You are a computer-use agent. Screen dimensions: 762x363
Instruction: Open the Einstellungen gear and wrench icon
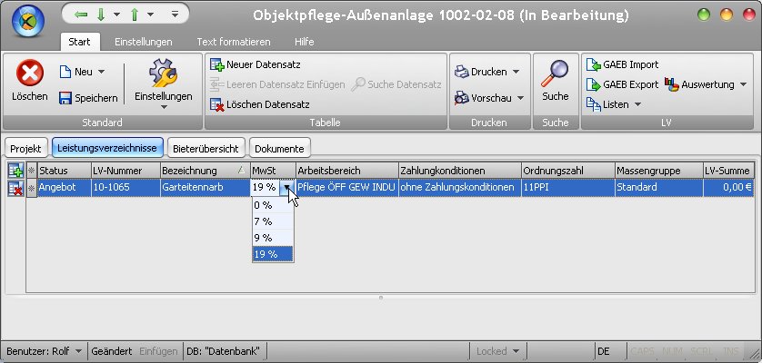tap(163, 73)
